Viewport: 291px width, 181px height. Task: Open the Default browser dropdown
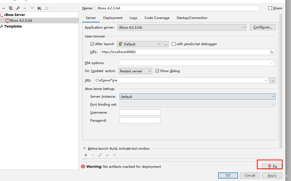coord(139,44)
